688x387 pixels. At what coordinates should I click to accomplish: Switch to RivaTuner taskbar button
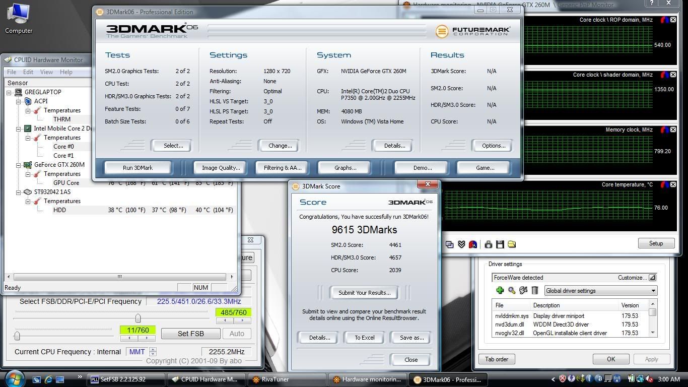click(x=287, y=379)
